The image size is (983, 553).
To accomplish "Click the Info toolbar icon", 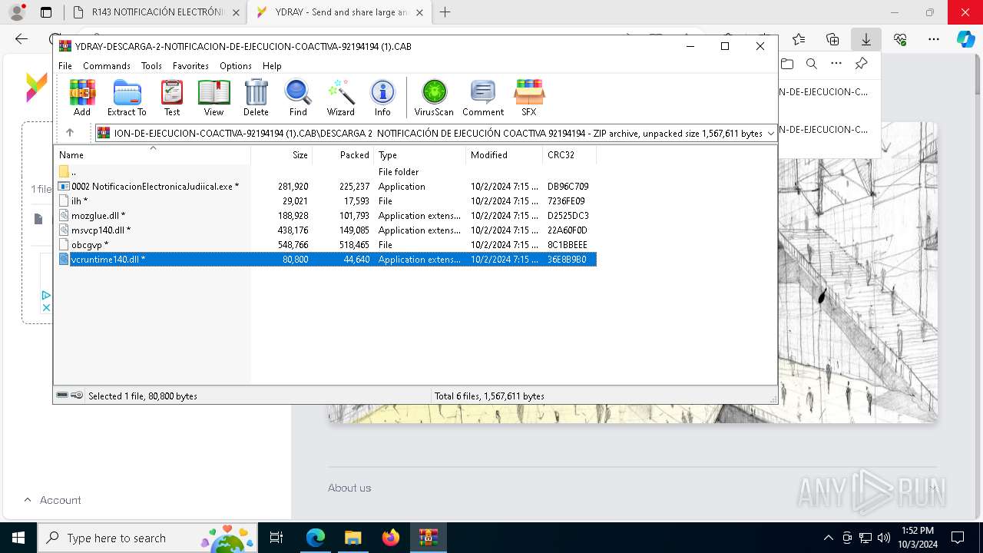I will pyautogui.click(x=382, y=98).
